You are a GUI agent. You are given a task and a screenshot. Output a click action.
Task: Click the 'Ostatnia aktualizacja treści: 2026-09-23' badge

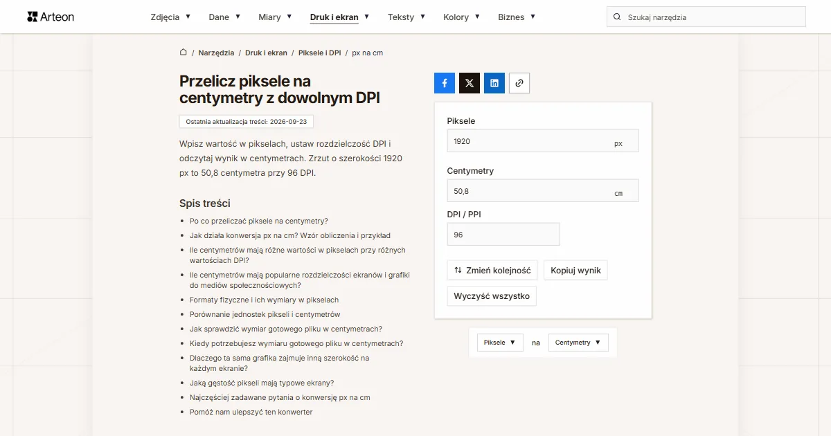(247, 122)
